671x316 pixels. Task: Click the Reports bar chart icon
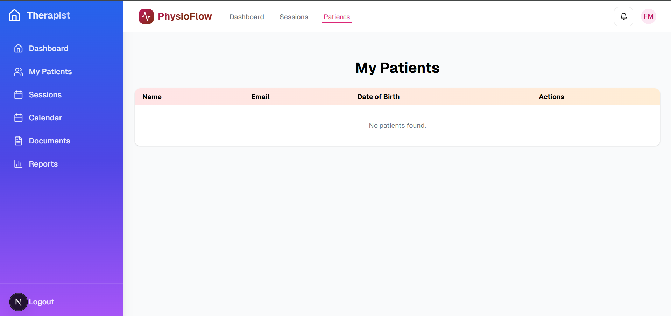[19, 164]
